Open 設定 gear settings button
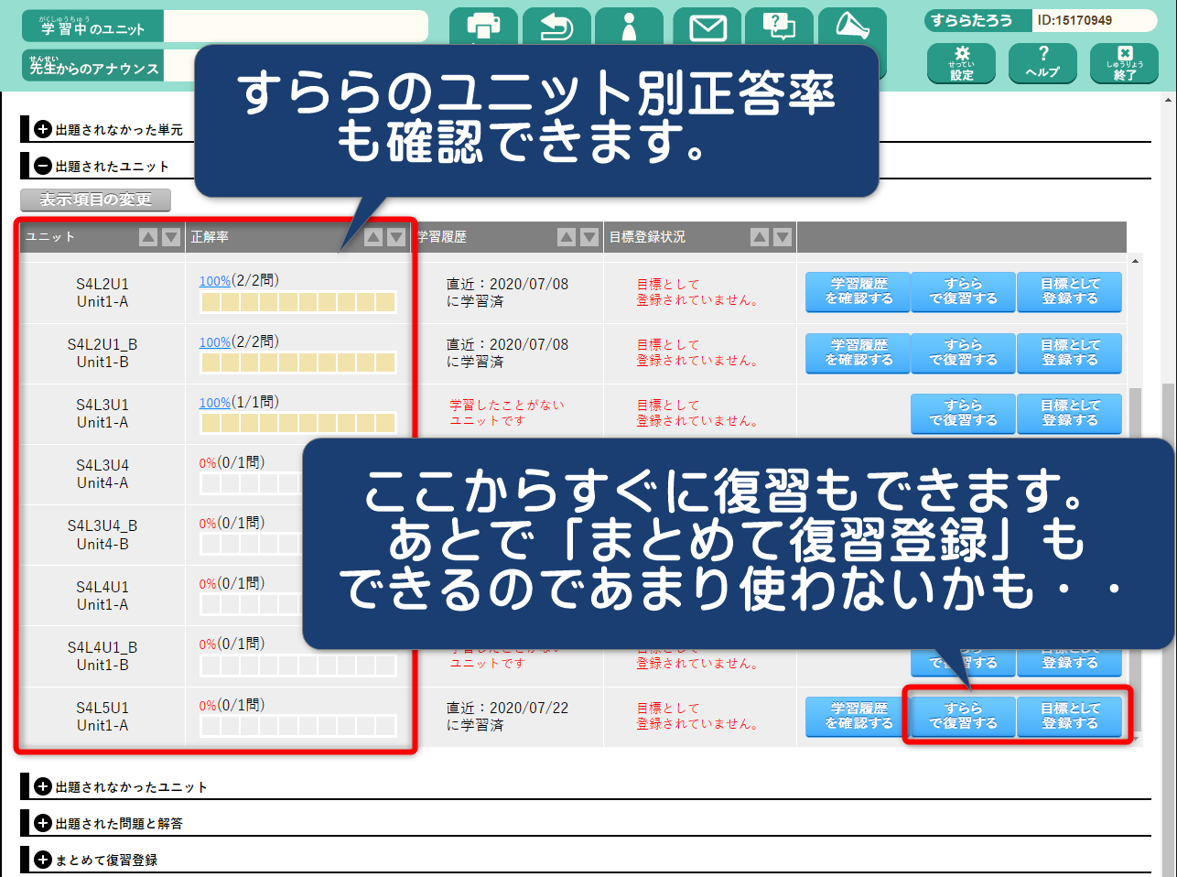The height and width of the screenshot is (877, 1177). click(x=961, y=64)
